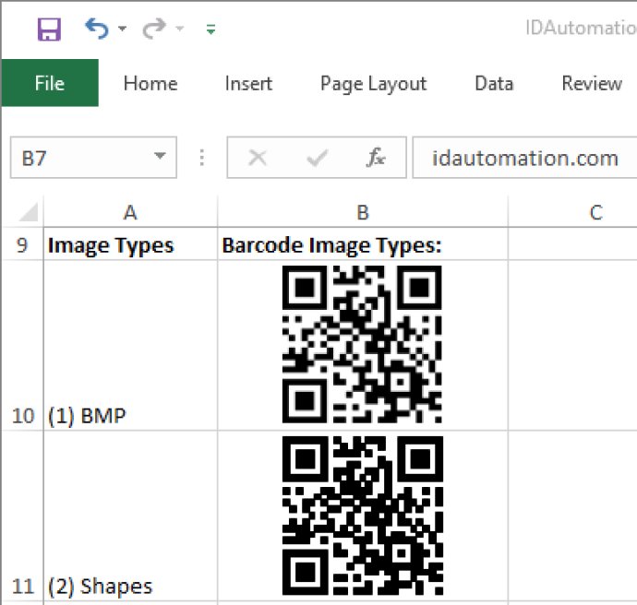This screenshot has width=637, height=605.
Task: Select the BMP QR code image
Action: [x=362, y=345]
